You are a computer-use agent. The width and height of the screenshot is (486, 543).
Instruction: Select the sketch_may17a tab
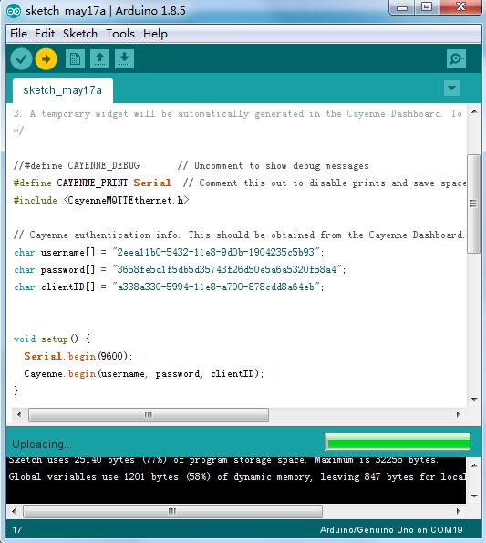[x=63, y=90]
